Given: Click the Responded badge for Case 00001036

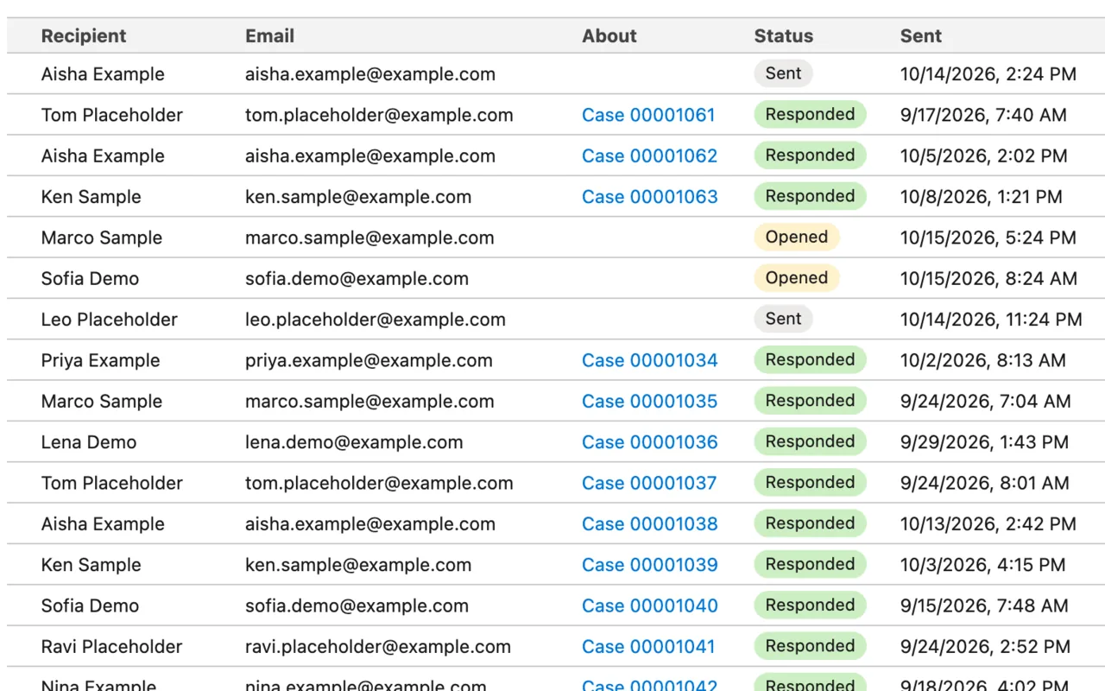Looking at the screenshot, I should click(x=810, y=441).
